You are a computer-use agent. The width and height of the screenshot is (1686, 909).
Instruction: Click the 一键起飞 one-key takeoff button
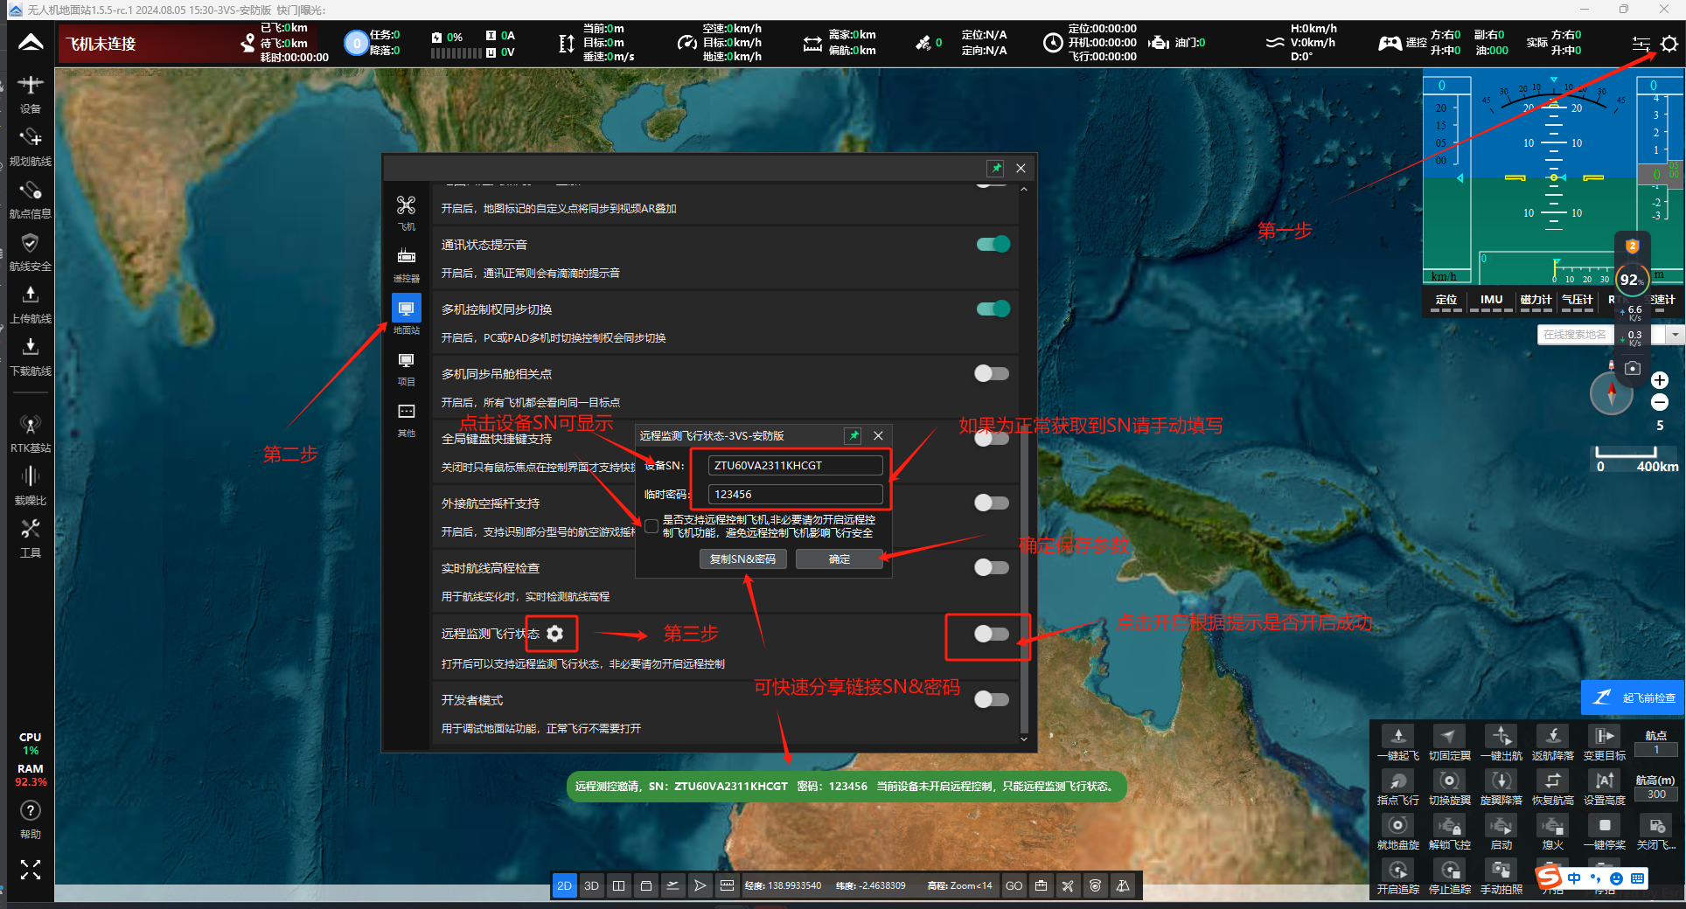point(1397,743)
